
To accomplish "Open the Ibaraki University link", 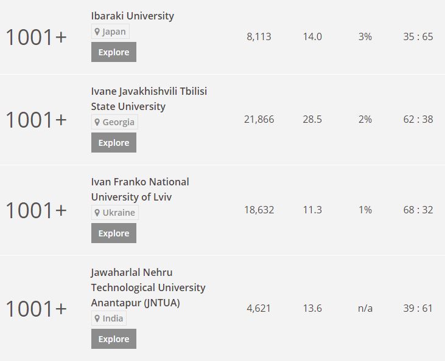I will pyautogui.click(x=132, y=16).
